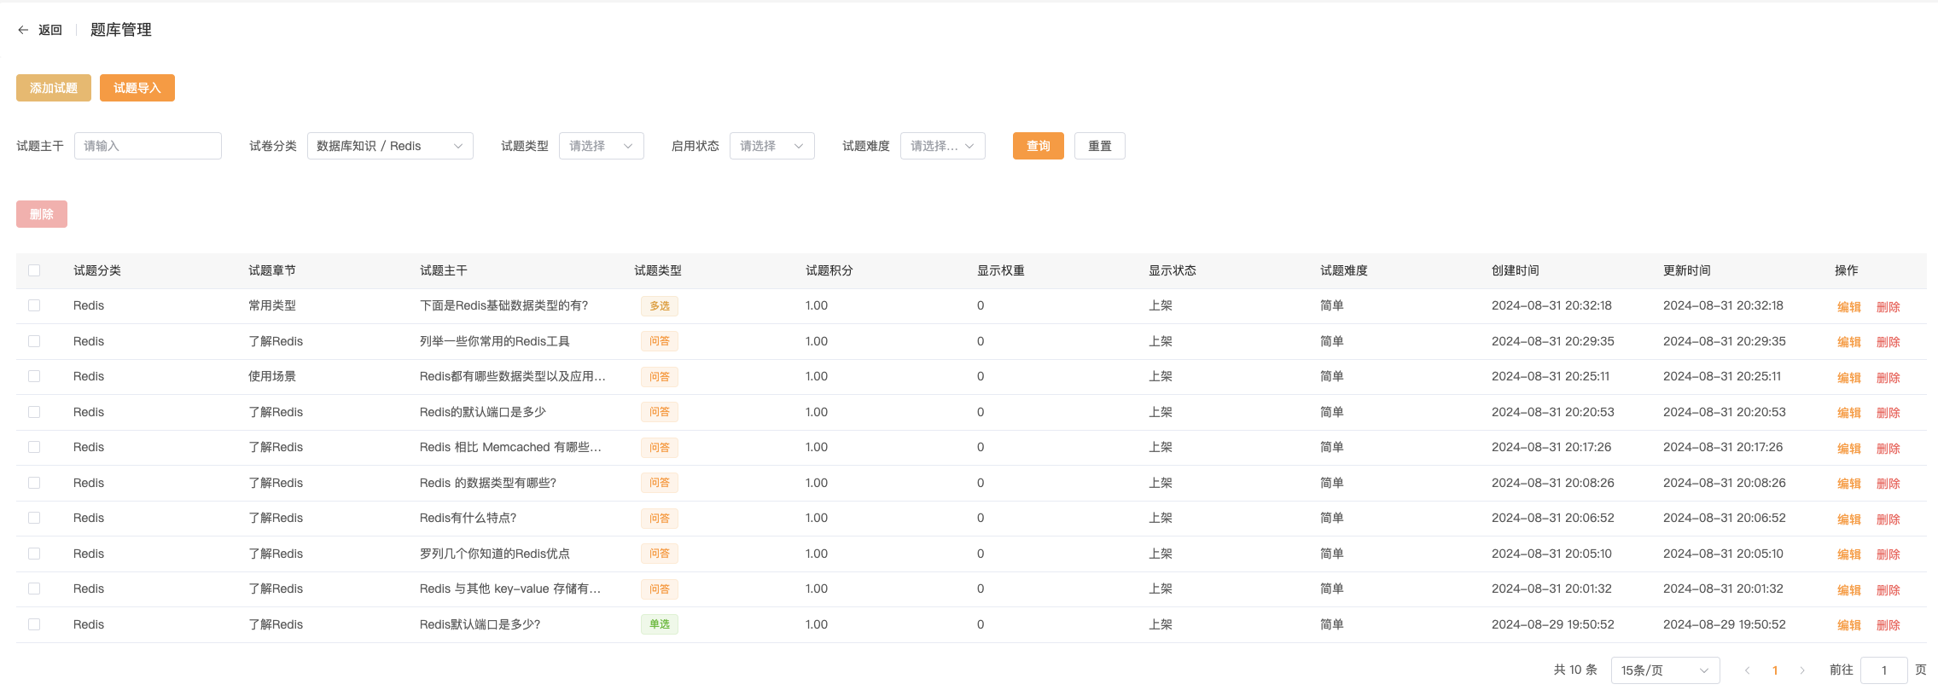
Task: Delete the Redis有什么特点? question
Action: 1889,519
